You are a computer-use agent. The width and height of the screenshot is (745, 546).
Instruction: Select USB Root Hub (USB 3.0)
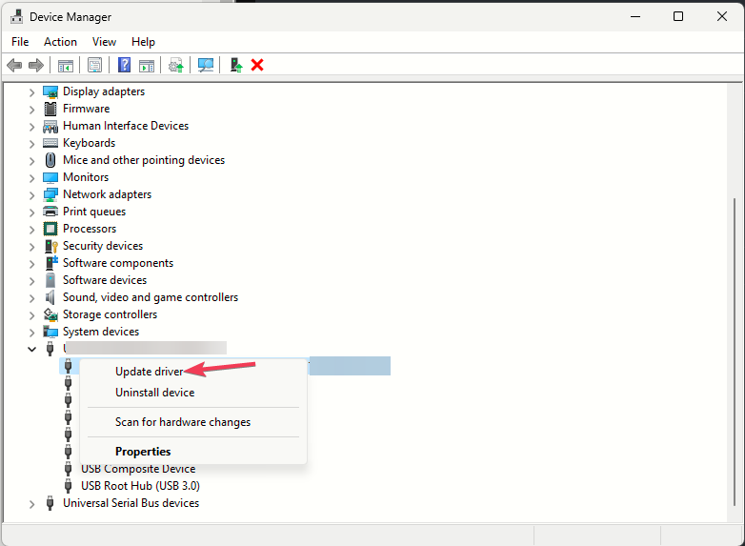(140, 486)
